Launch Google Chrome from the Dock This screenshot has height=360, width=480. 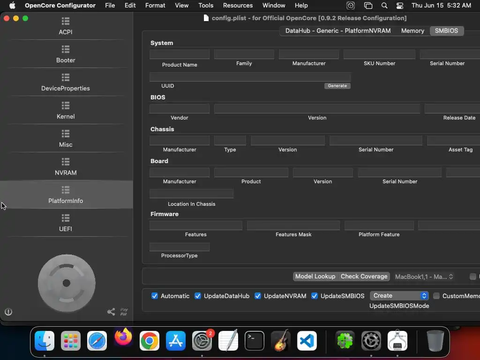pos(150,341)
